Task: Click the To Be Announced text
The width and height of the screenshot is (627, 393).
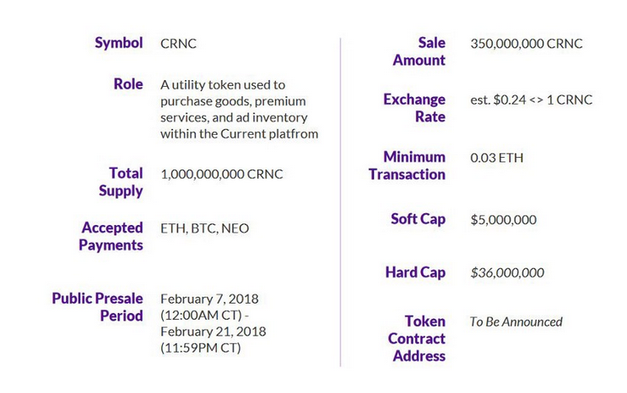Action: click(516, 321)
